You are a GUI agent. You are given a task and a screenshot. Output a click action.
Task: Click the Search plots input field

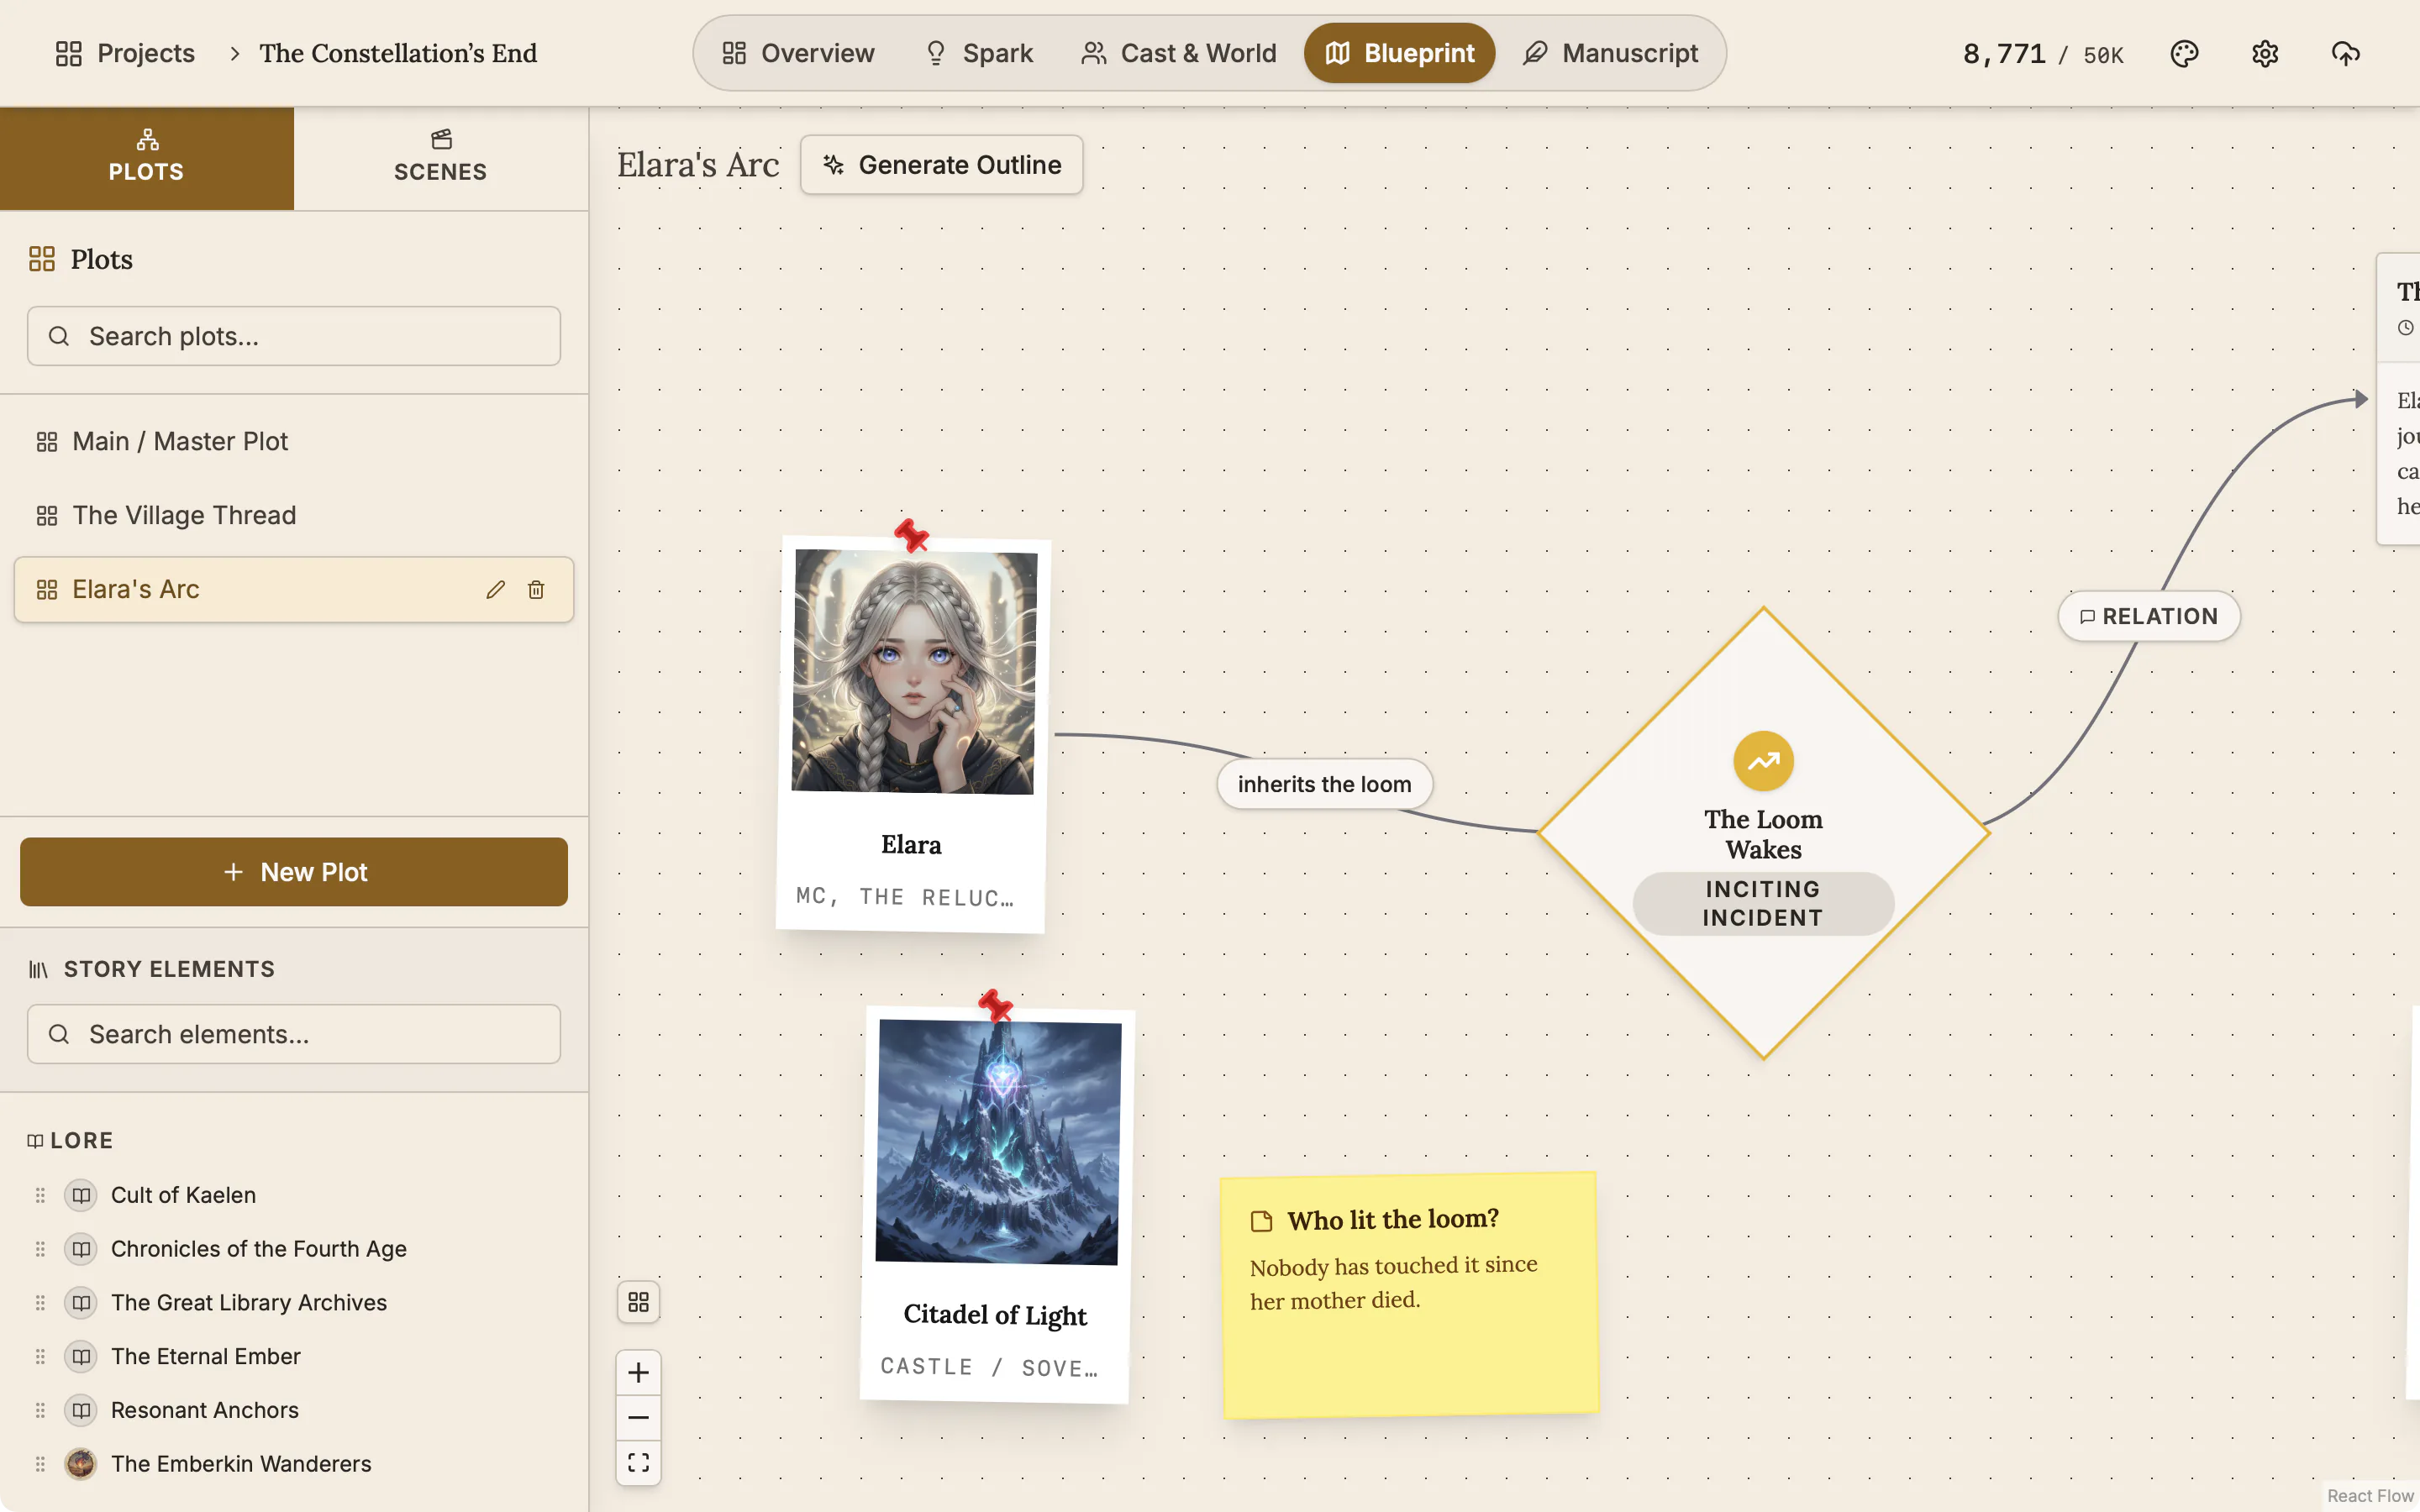[294, 336]
